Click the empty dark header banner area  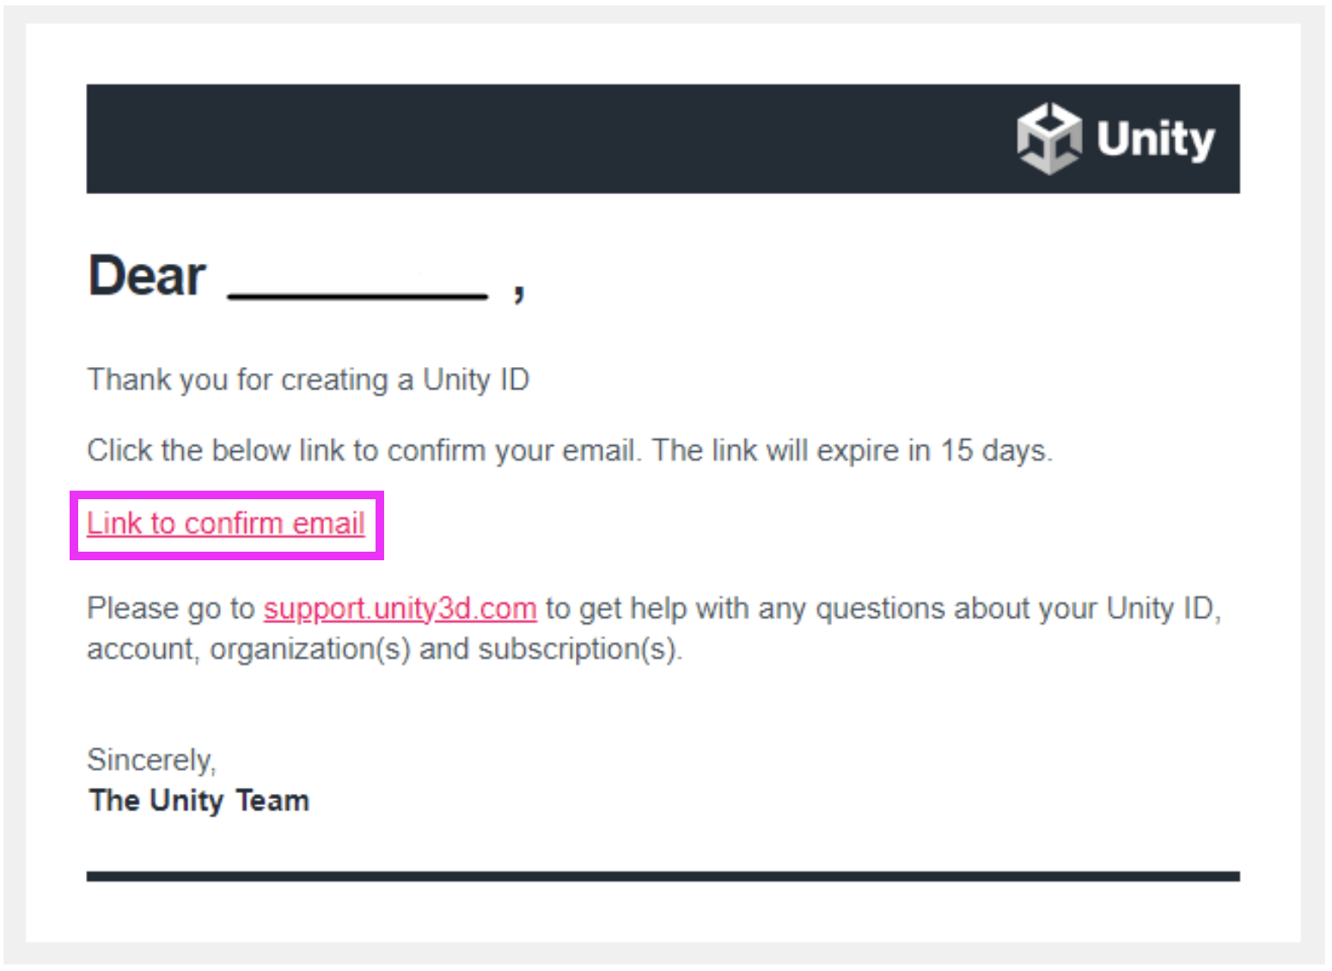click(x=516, y=138)
